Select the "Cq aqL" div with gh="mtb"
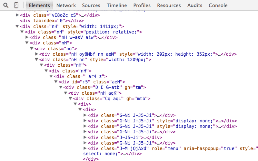 pos(112,99)
